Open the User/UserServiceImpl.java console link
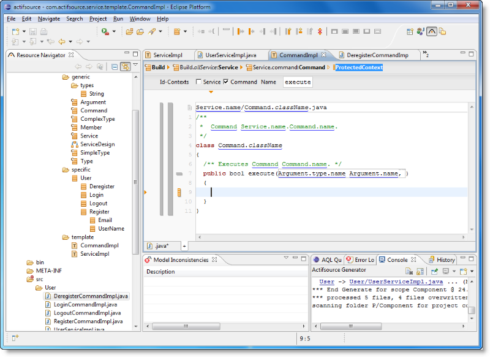Screen dimensions: 490x357 (388, 282)
